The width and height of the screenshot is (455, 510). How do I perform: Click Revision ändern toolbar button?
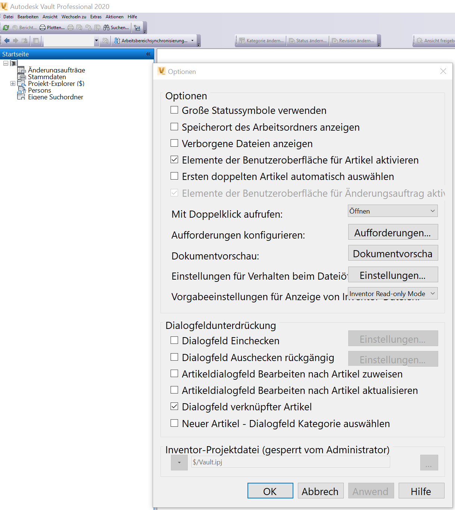pos(353,40)
